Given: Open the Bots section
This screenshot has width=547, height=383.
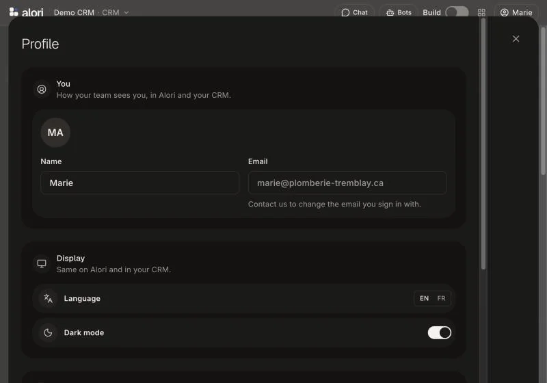Looking at the screenshot, I should pos(399,12).
